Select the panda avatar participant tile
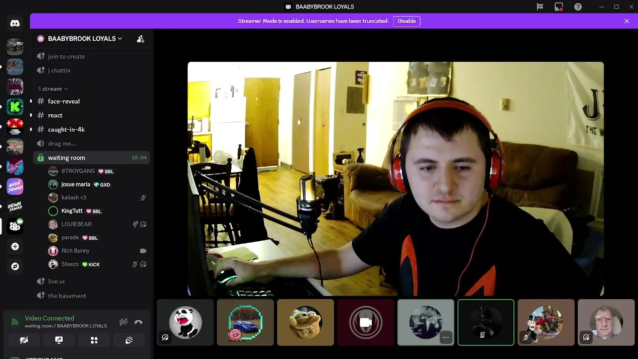Image resolution: width=638 pixels, height=359 pixels. (185, 323)
